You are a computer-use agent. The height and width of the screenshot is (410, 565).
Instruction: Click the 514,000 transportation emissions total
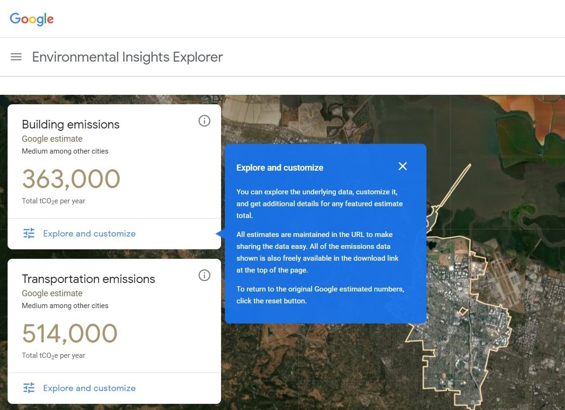point(70,334)
